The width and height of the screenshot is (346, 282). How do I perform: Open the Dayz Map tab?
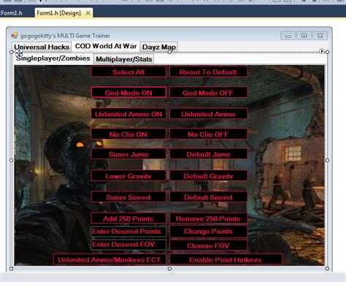click(x=159, y=47)
